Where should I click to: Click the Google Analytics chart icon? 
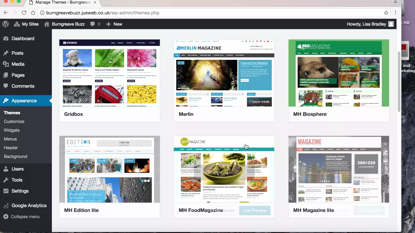tap(6, 205)
